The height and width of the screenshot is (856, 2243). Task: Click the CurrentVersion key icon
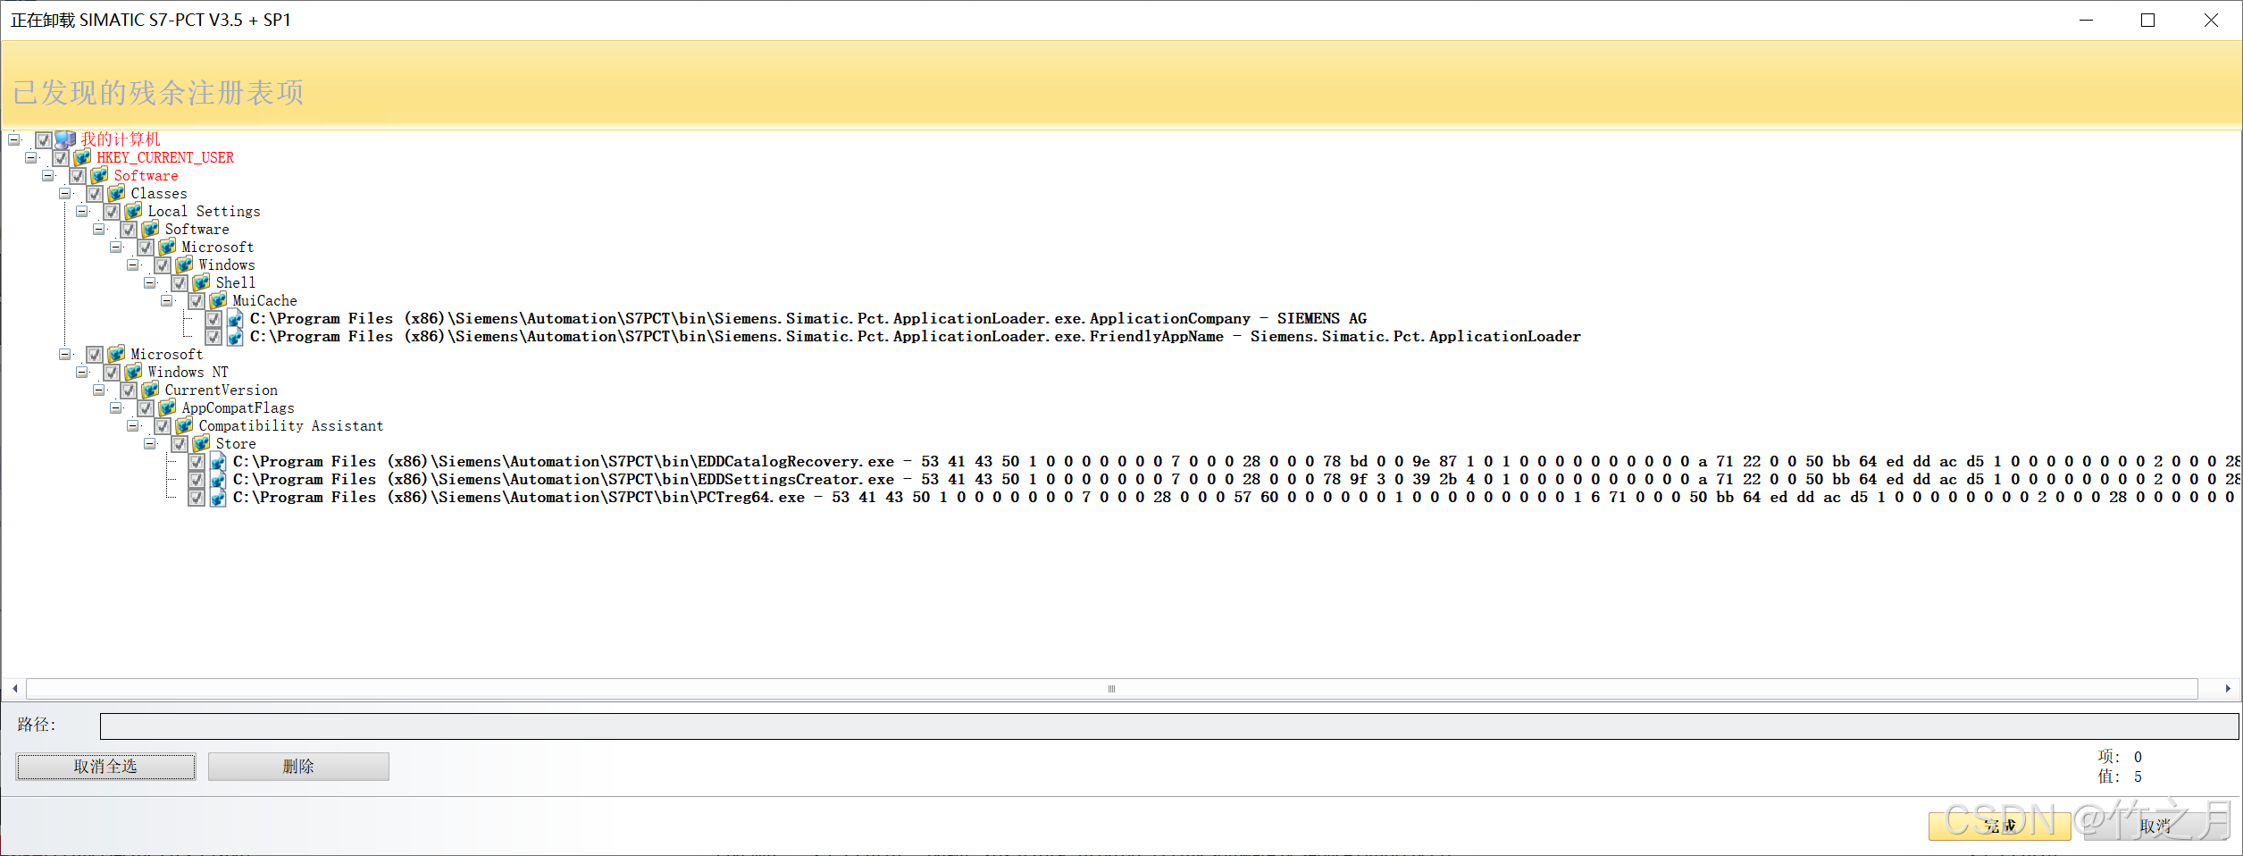(150, 390)
